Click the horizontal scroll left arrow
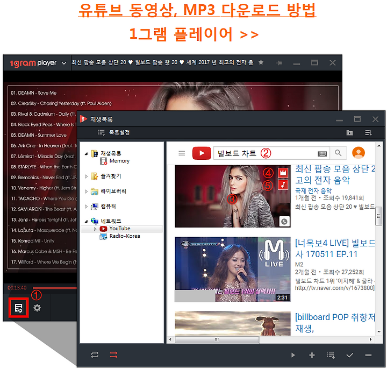This screenshot has height=376, width=387. (x=170, y=339)
